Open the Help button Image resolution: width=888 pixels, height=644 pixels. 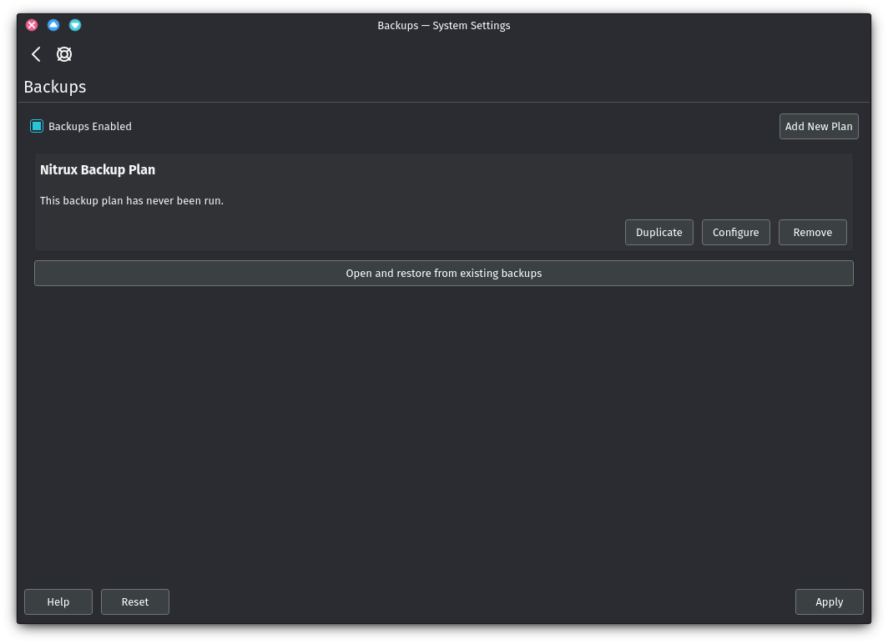58,601
